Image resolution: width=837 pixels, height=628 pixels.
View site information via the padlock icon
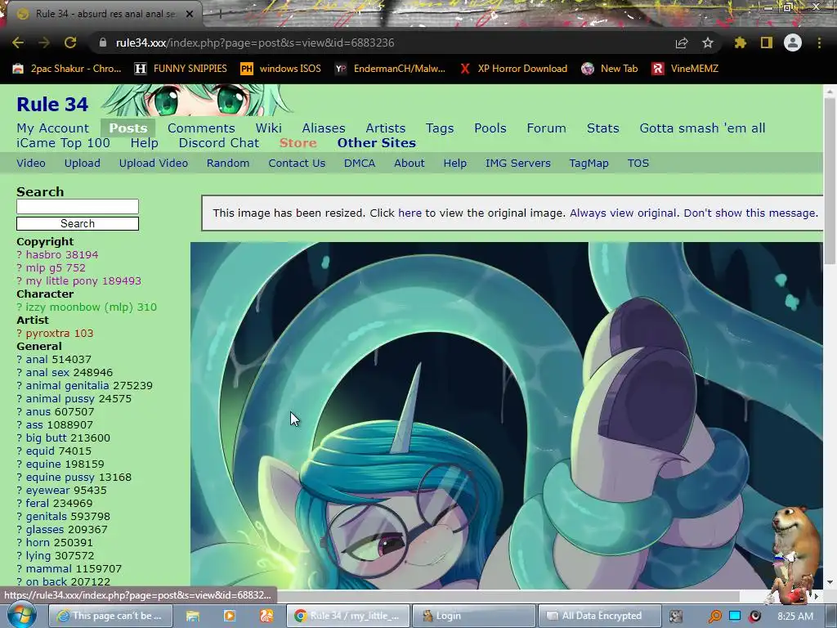point(103,43)
